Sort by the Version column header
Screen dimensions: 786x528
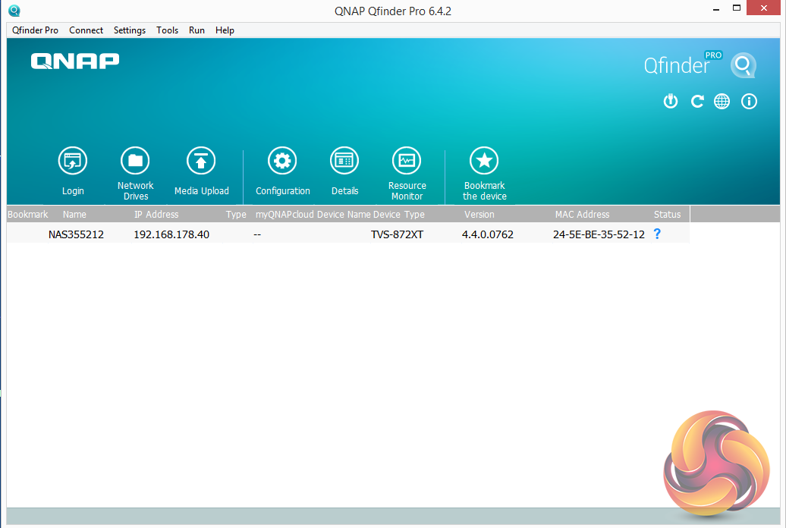(479, 214)
